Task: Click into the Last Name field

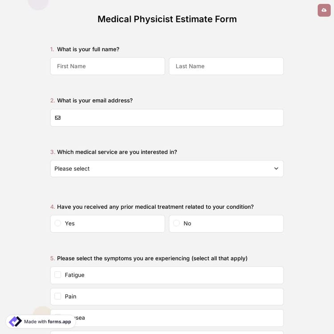Action: coord(226,66)
